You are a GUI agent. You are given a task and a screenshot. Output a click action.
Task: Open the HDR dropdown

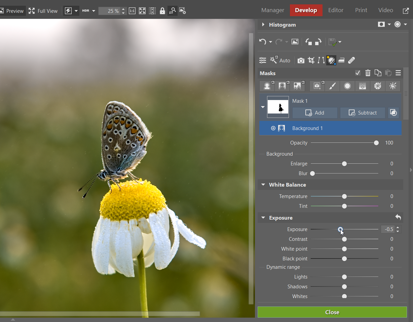(x=93, y=11)
